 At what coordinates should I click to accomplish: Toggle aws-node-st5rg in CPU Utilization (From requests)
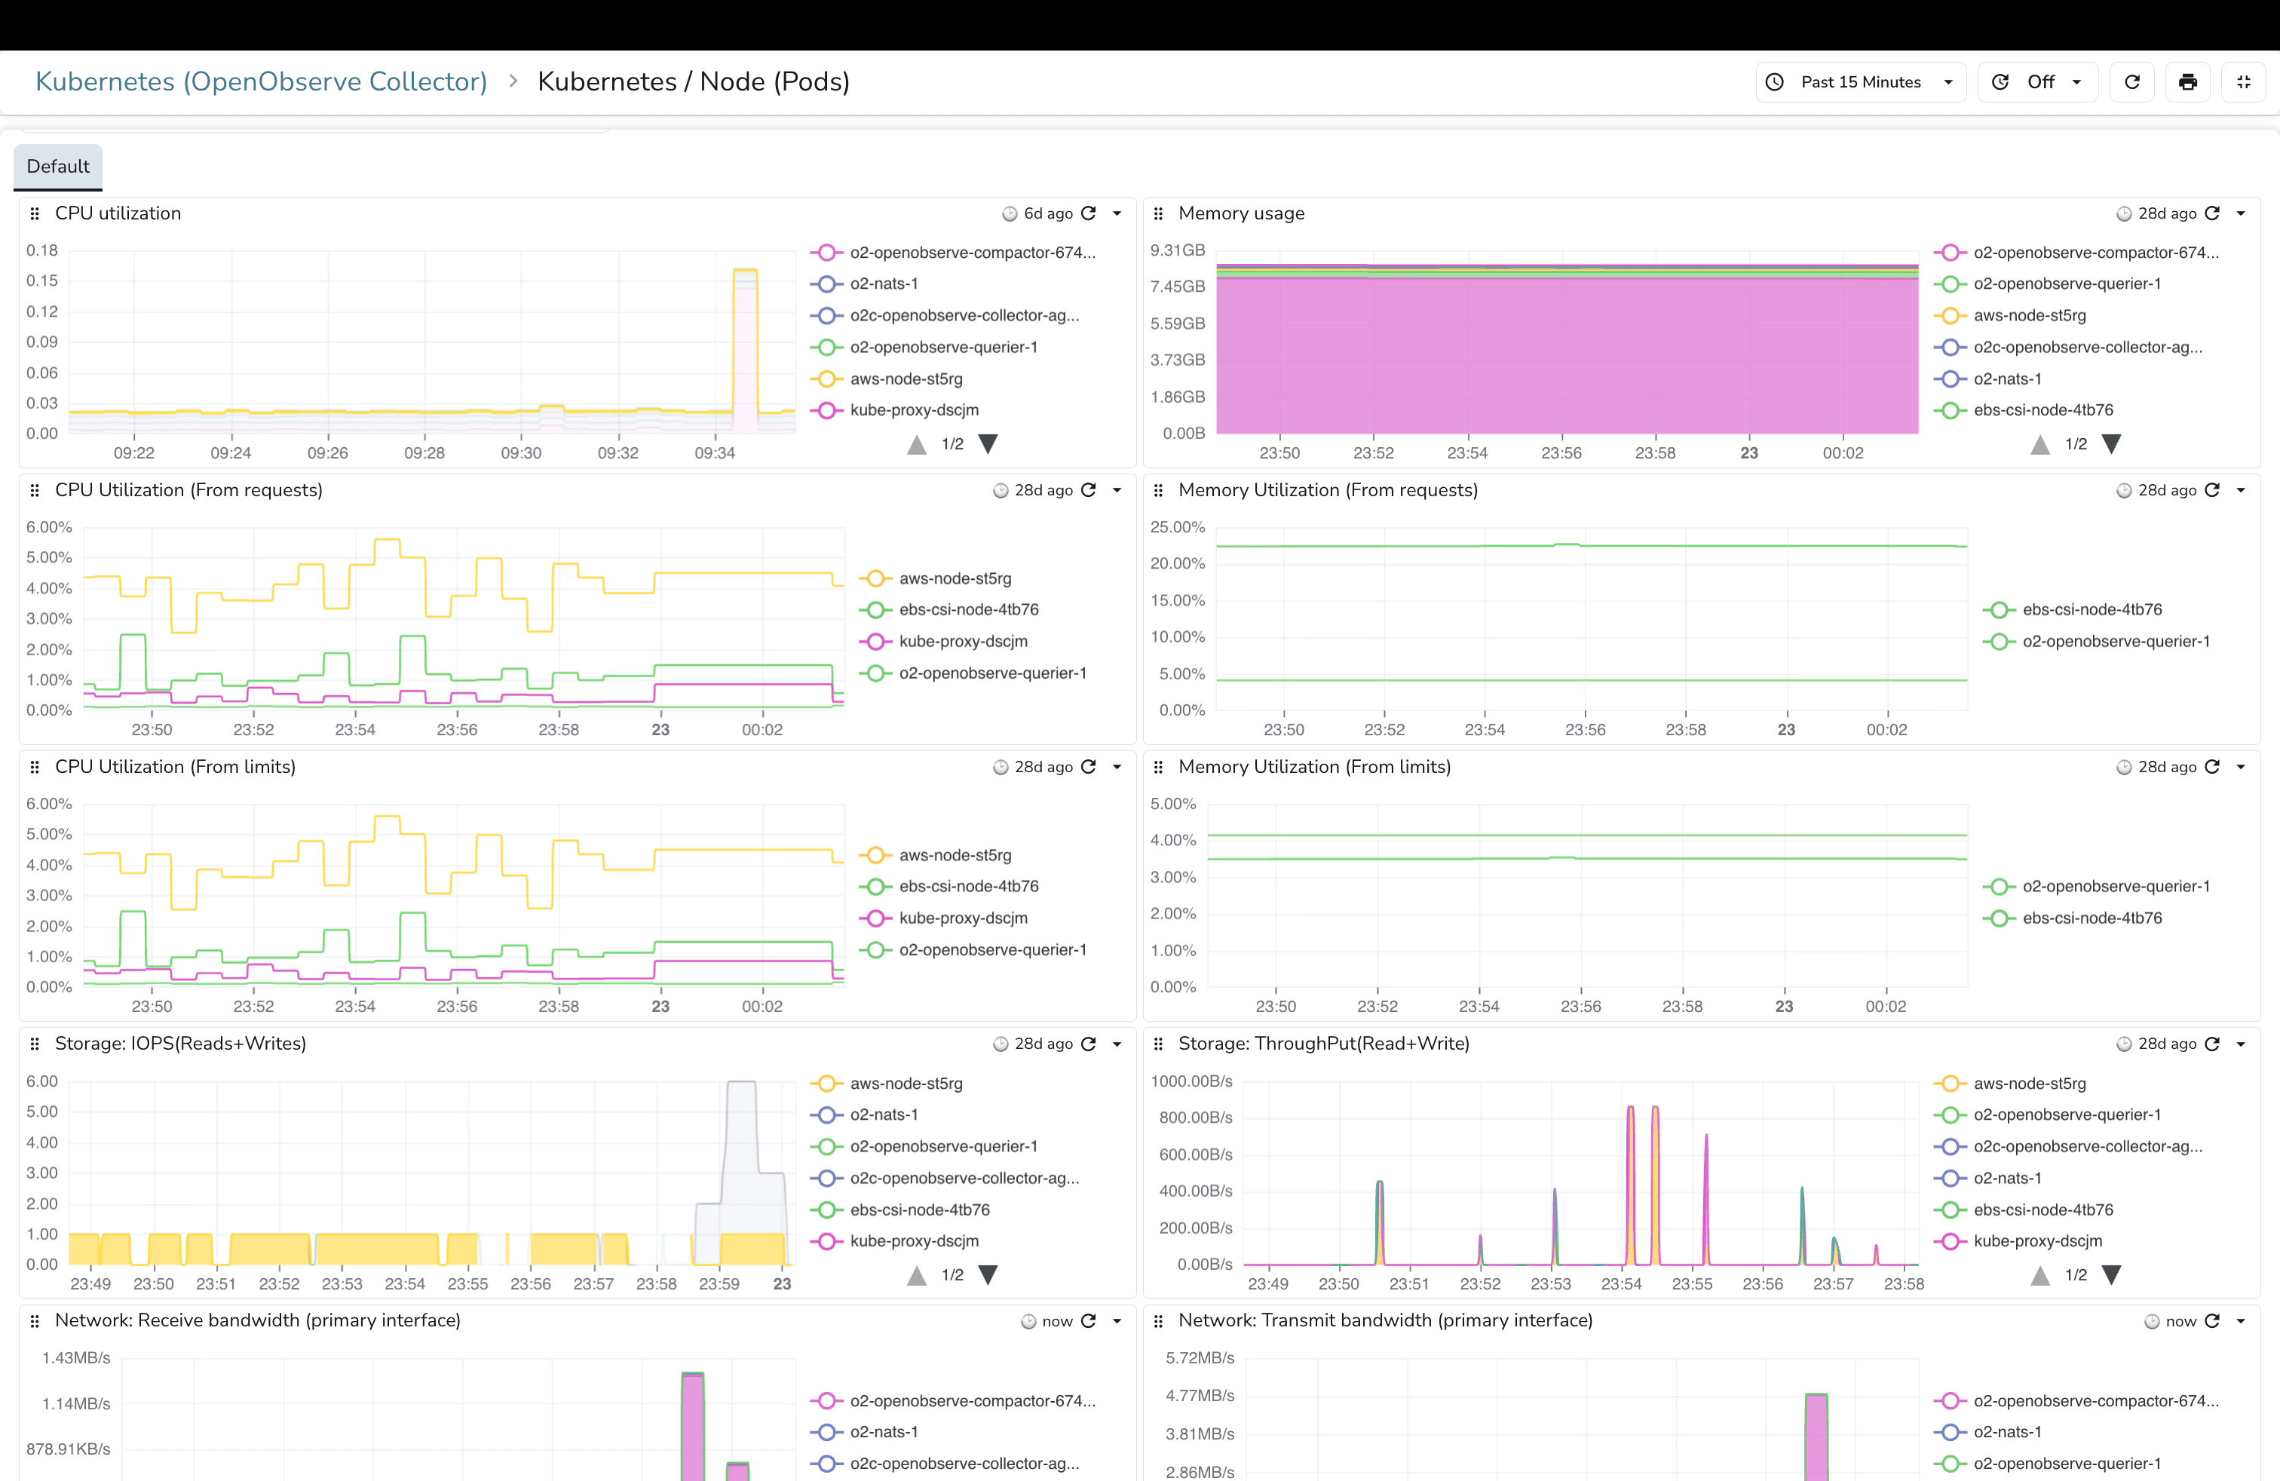tap(955, 578)
